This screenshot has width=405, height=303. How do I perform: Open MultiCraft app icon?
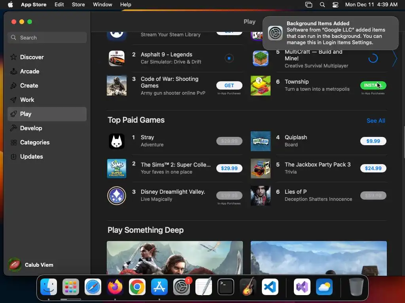(260, 58)
